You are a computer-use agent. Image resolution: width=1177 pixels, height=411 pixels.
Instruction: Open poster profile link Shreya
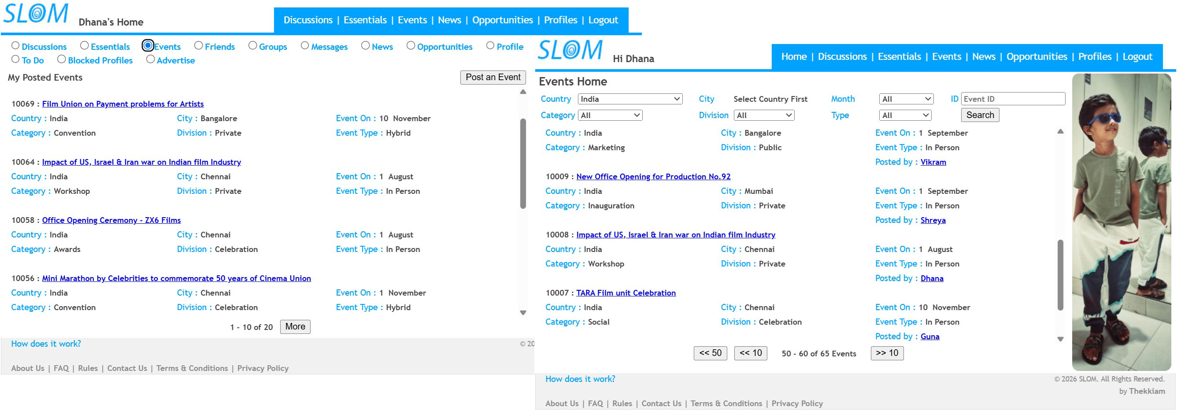[x=933, y=220]
